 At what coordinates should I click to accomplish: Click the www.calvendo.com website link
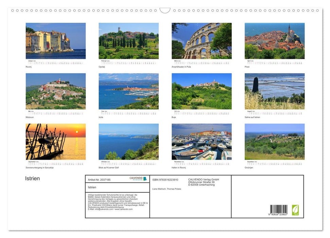(x=123, y=209)
